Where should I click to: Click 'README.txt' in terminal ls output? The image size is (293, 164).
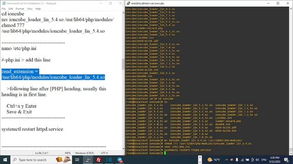pyautogui.click(x=223, y=124)
